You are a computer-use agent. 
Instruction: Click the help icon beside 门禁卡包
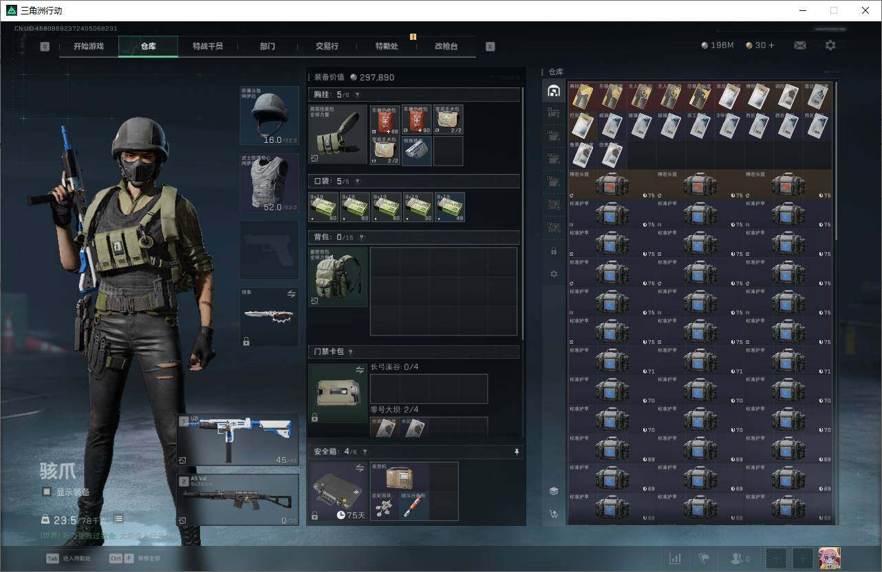(350, 352)
